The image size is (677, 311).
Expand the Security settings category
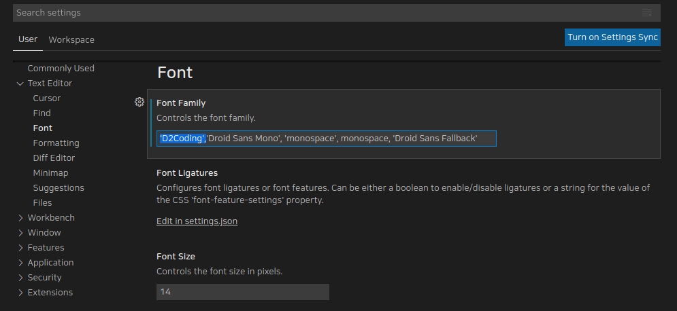point(20,278)
